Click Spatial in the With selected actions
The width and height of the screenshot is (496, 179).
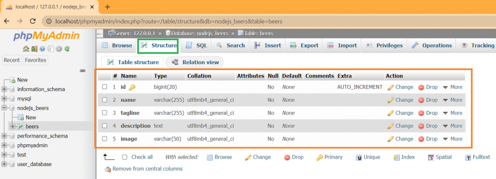coord(440,157)
